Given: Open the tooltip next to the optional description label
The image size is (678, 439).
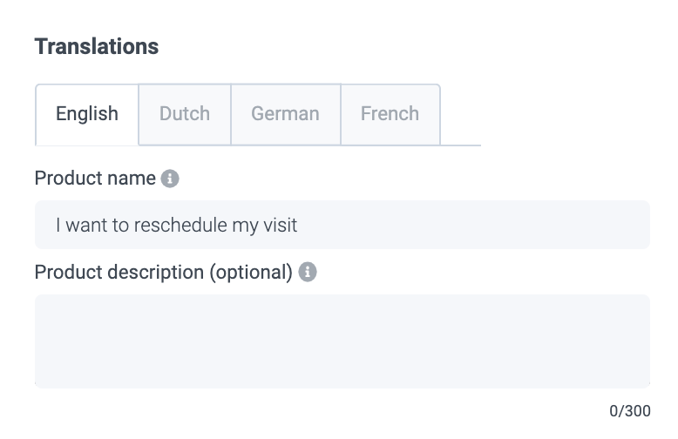Looking at the screenshot, I should coord(307,273).
